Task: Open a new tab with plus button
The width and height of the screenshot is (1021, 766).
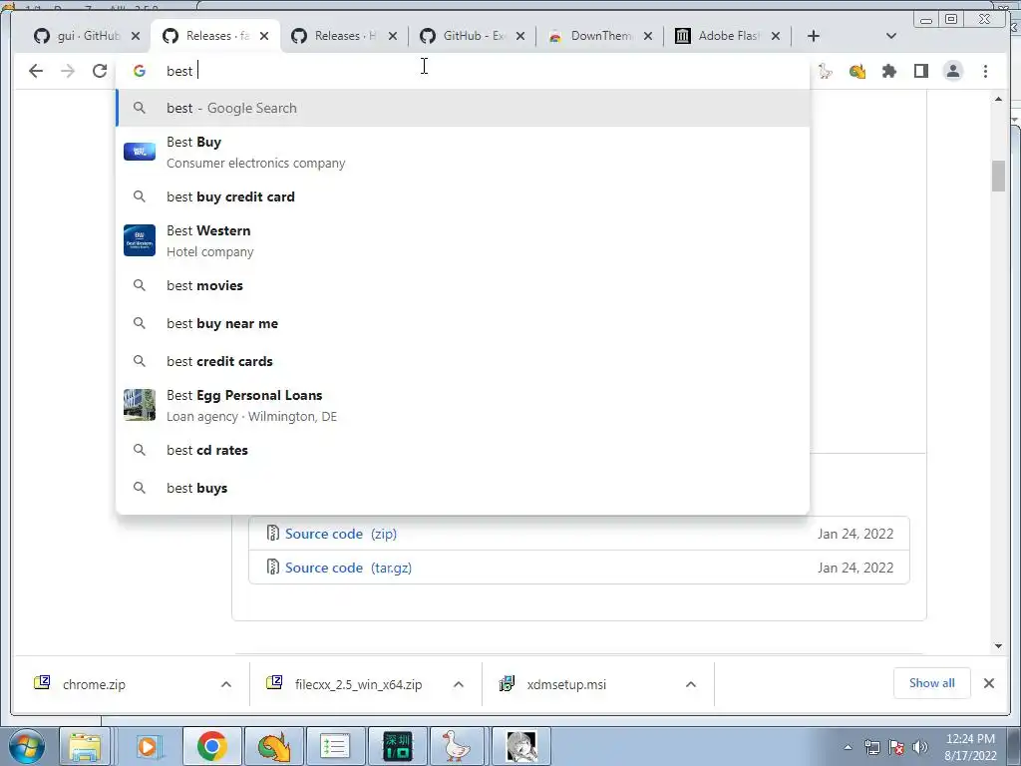Action: tap(814, 36)
